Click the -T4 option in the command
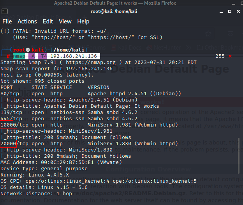Image resolution: width=243 pixels, height=205 pixels. [x=42, y=56]
